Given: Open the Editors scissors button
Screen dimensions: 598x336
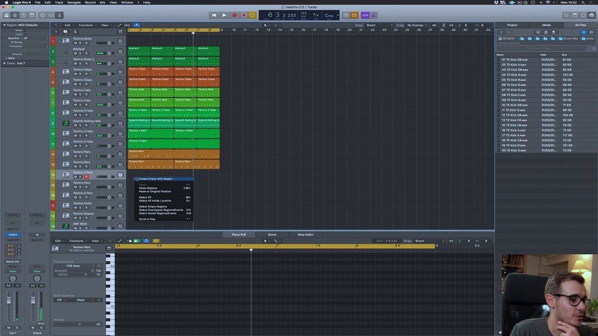Looking at the screenshot, I should [x=60, y=15].
